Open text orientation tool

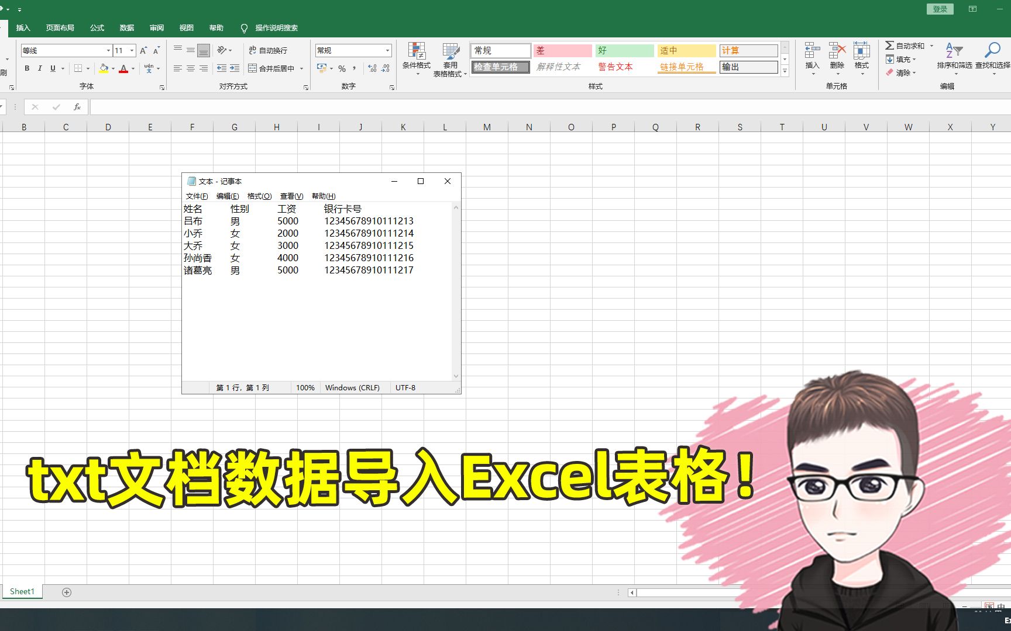click(x=222, y=50)
